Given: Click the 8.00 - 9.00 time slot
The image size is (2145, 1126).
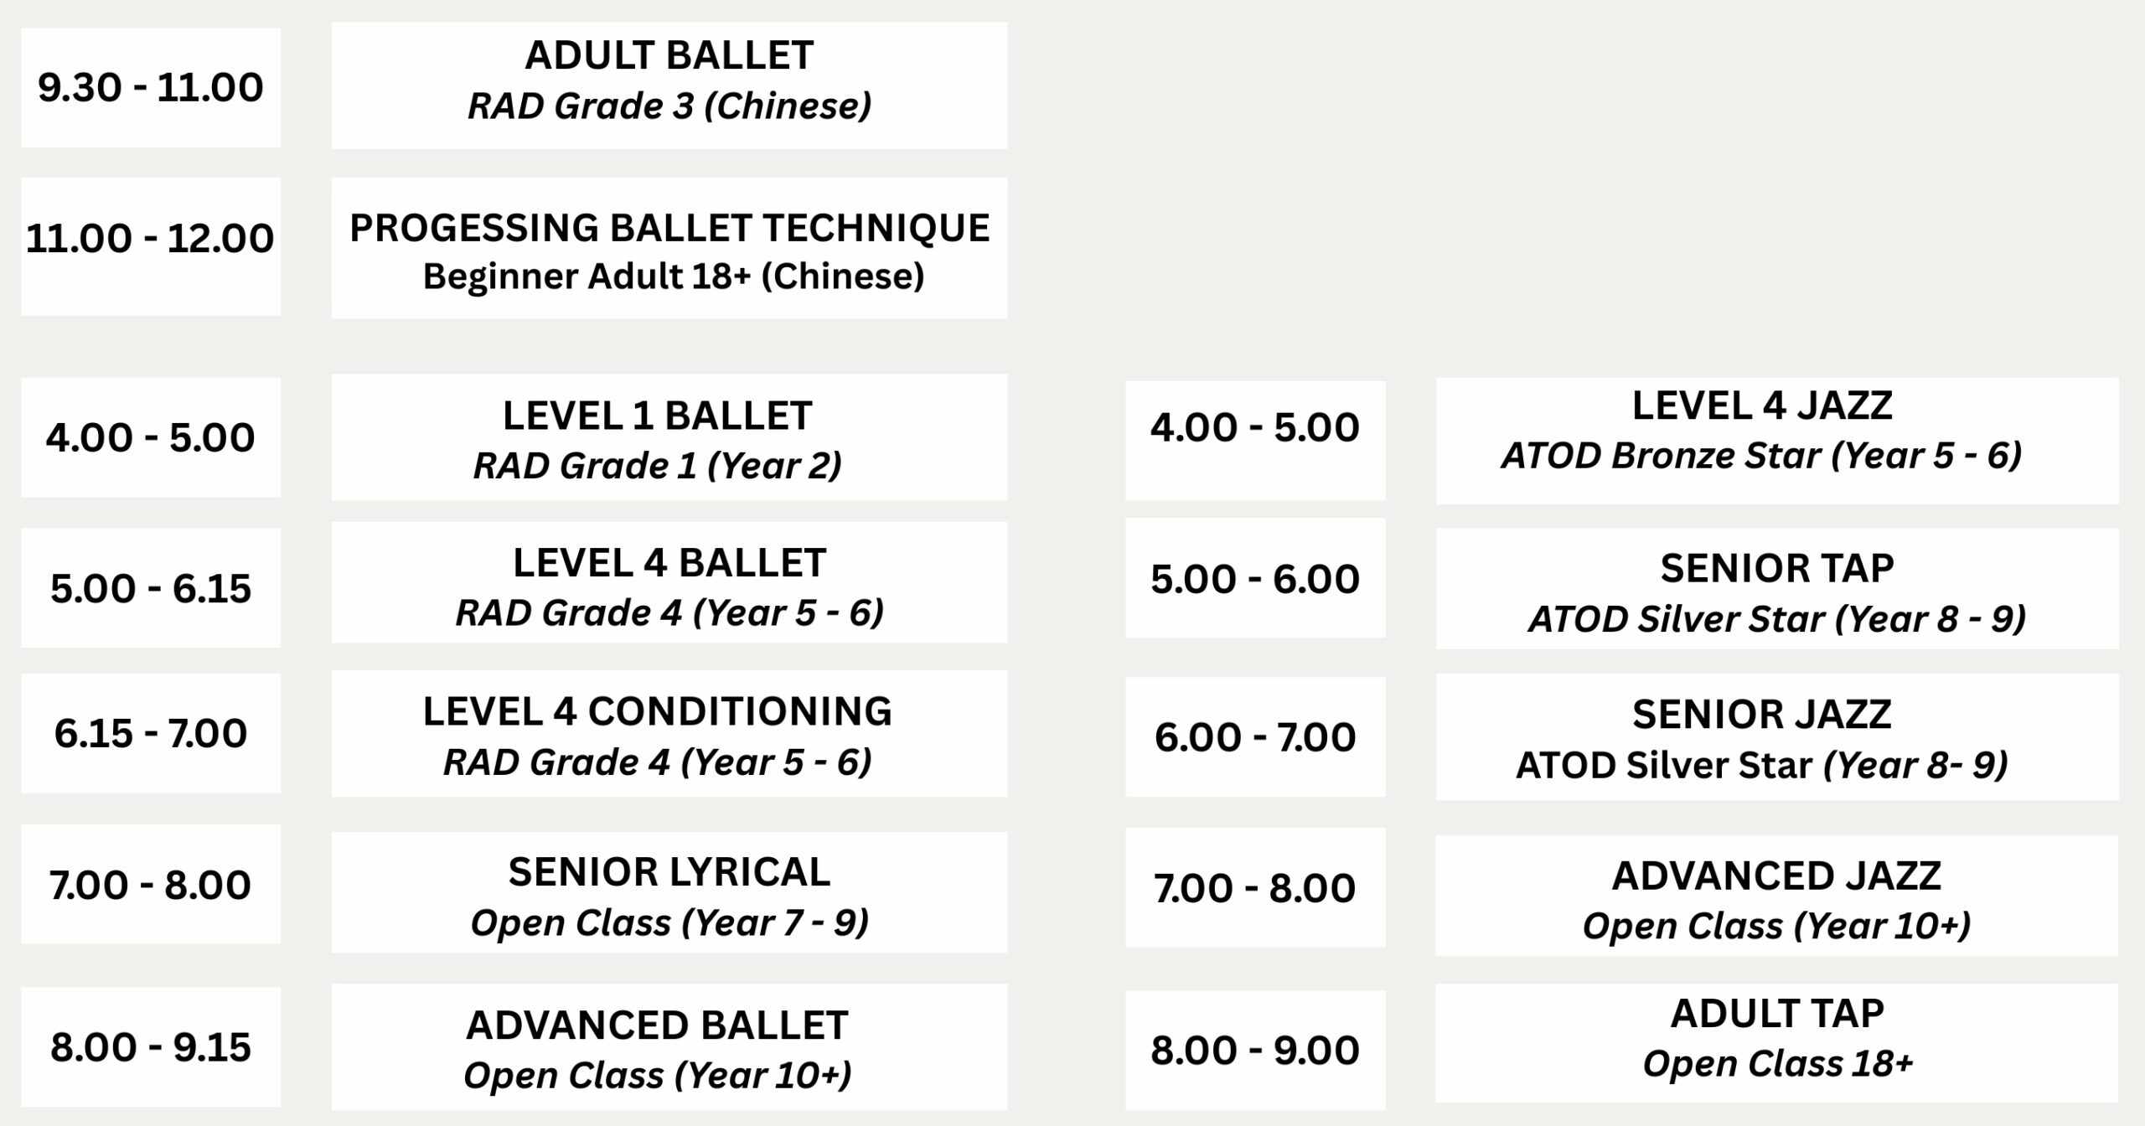Looking at the screenshot, I should tap(1255, 1051).
